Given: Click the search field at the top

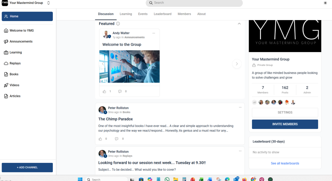Looking at the screenshot, I should pyautogui.click(x=194, y=3).
